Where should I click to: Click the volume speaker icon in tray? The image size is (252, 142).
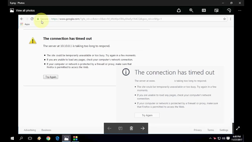pos(223,138)
